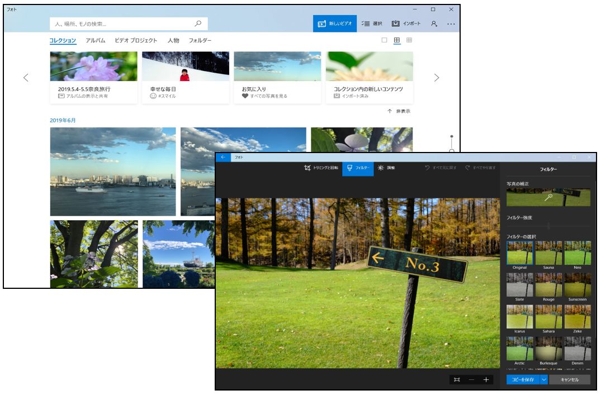This screenshot has width=601, height=395.
Task: Open the account person icon
Action: (x=434, y=24)
